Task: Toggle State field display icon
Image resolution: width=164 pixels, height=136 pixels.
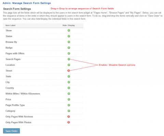Action: [x=69, y=77]
